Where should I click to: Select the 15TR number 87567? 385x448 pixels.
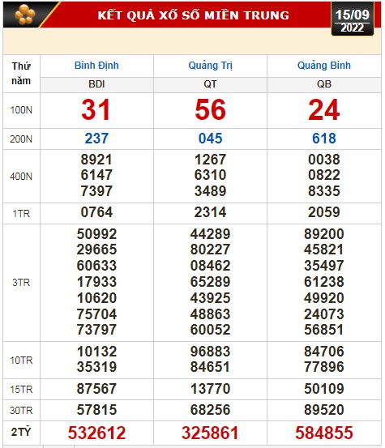[96, 389]
